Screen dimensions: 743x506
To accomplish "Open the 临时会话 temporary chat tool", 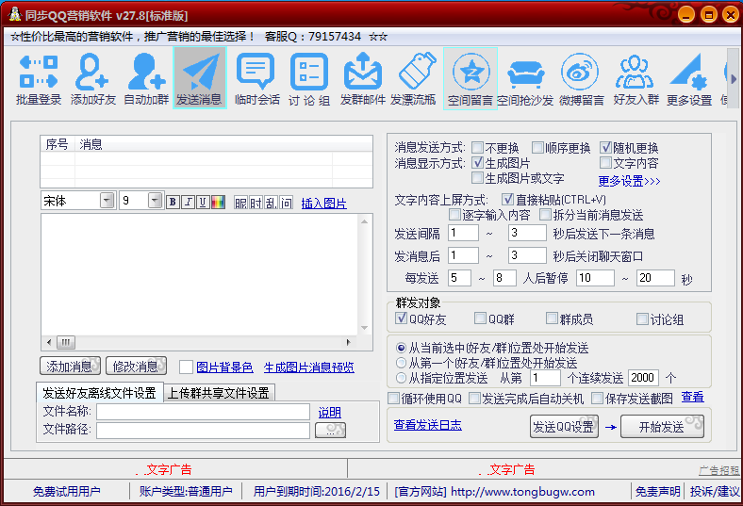I will tap(256, 79).
